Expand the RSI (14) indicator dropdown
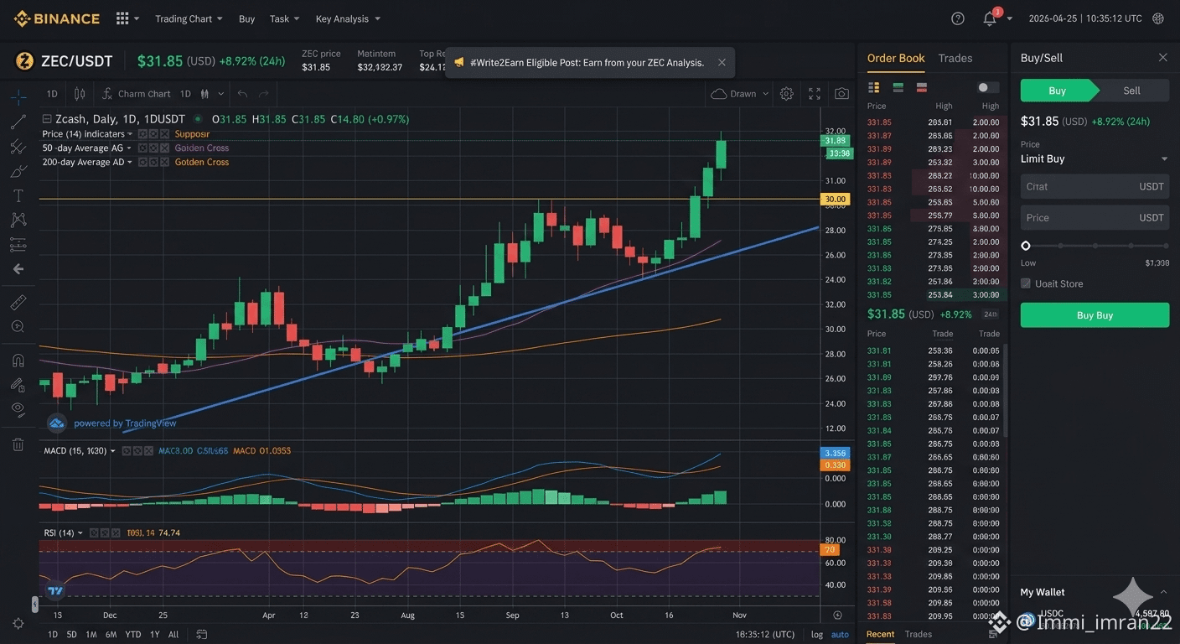Image resolution: width=1180 pixels, height=644 pixels. click(x=80, y=533)
